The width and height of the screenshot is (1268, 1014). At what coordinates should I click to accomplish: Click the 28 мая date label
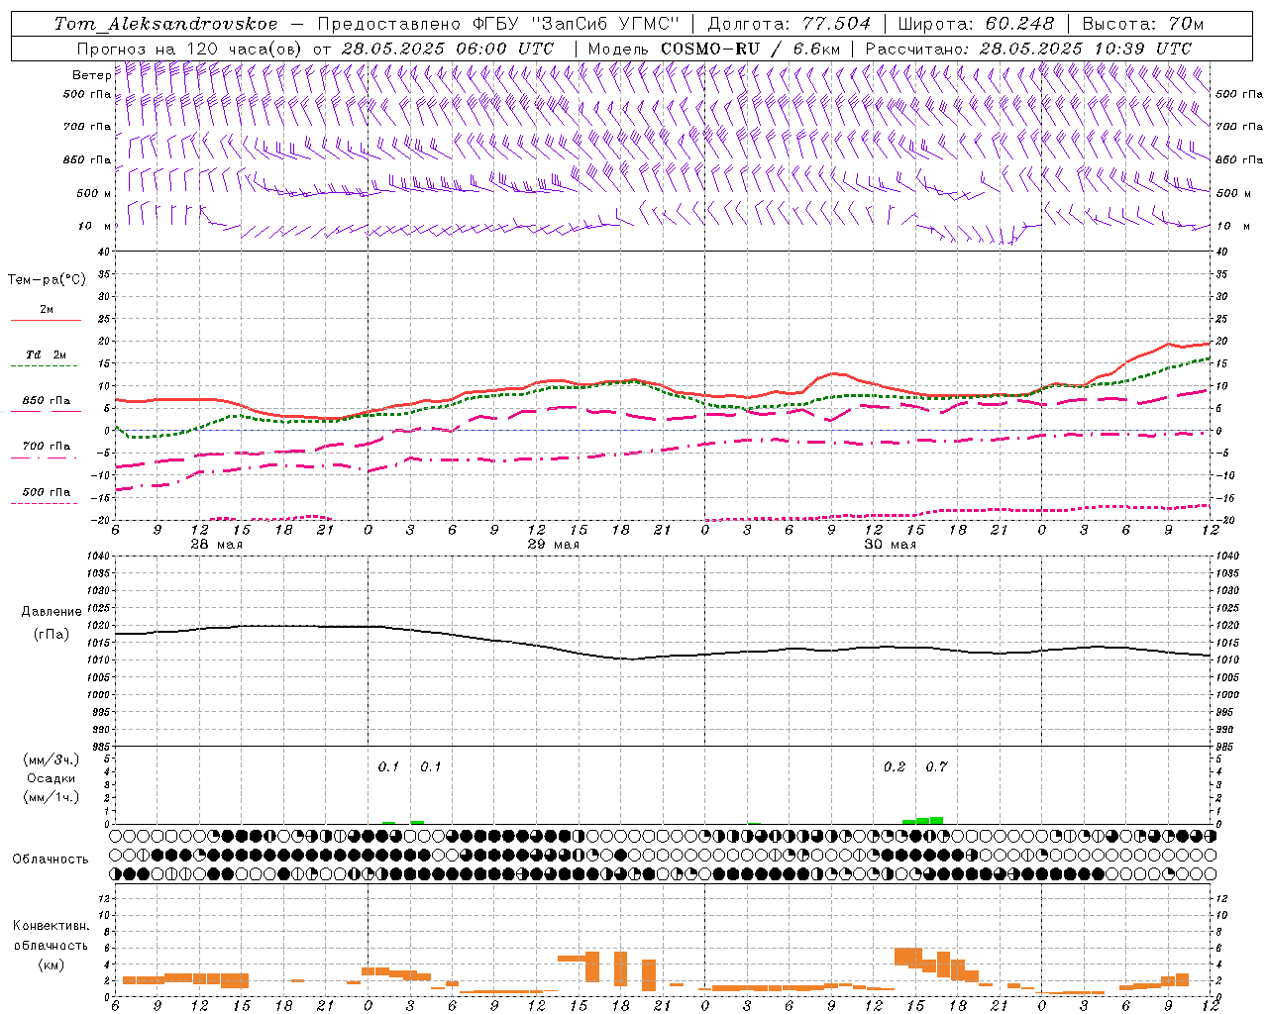coord(217,545)
